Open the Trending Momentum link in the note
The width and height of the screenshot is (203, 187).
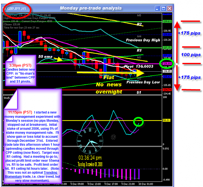click(x=31, y=174)
